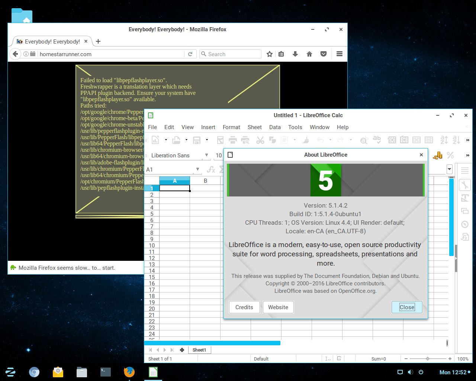Open the Firefox downloads arrow

[295, 54]
